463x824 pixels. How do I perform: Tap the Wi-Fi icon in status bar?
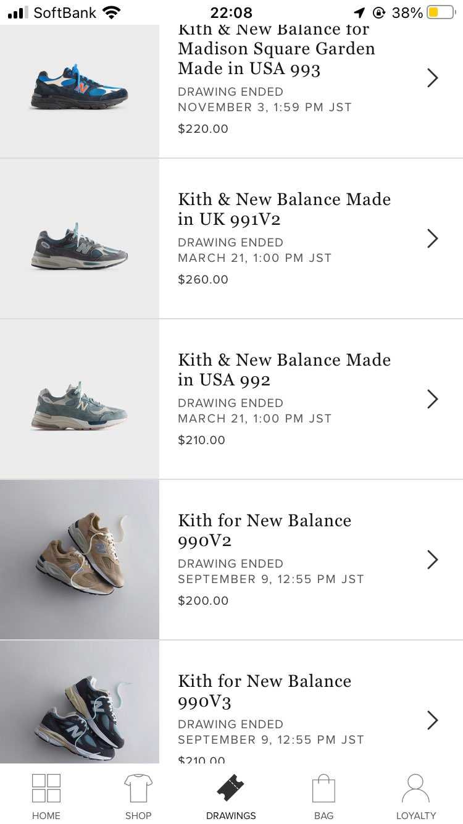(x=112, y=12)
